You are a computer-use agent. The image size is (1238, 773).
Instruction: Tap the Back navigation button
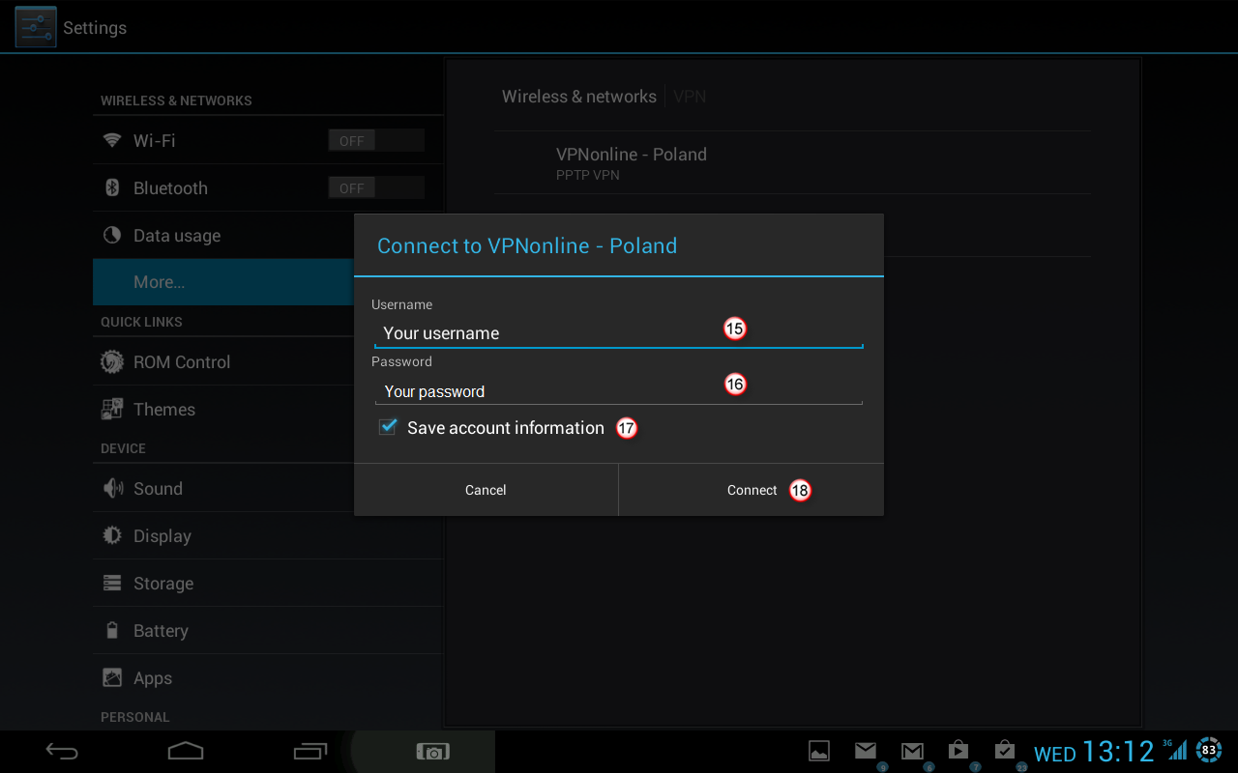click(62, 751)
